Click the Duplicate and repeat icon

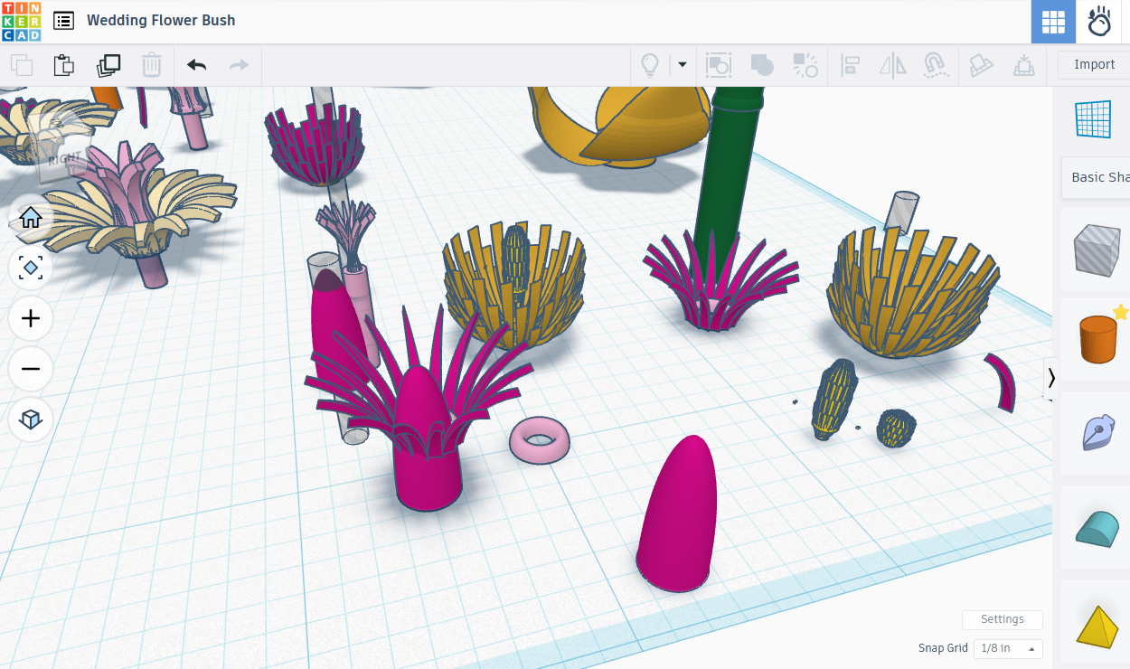coord(108,65)
